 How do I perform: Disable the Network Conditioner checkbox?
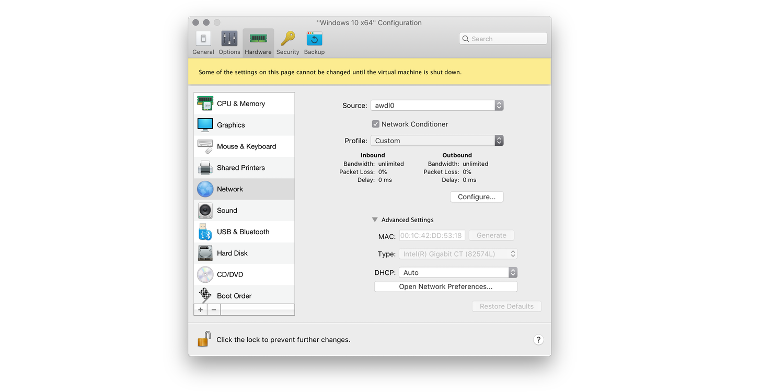click(375, 124)
